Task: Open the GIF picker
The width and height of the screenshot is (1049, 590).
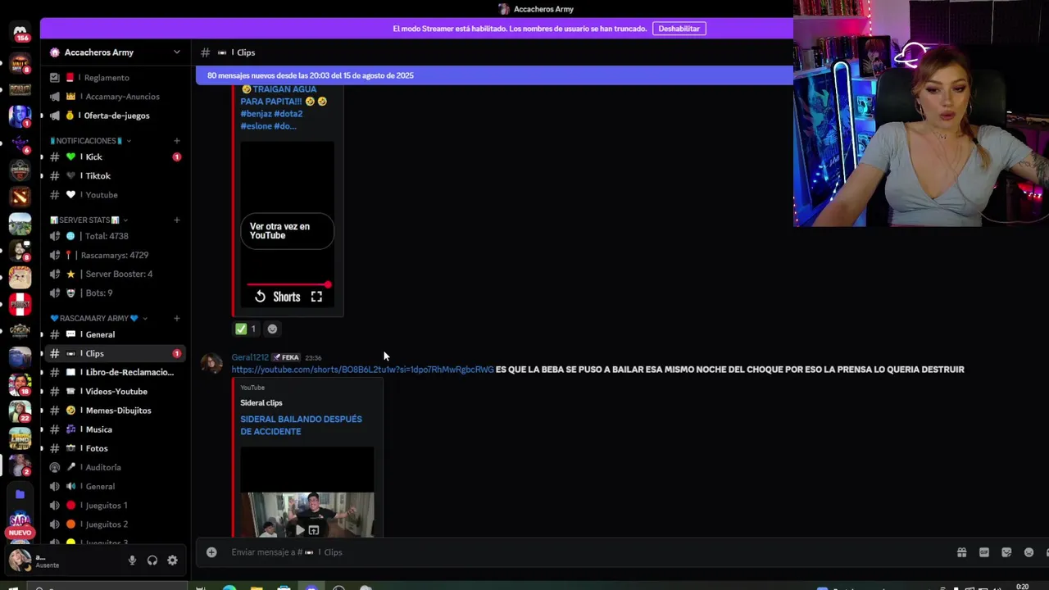Action: click(x=984, y=552)
